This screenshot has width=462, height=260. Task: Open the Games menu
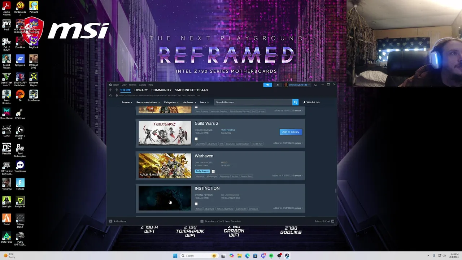[x=142, y=85]
